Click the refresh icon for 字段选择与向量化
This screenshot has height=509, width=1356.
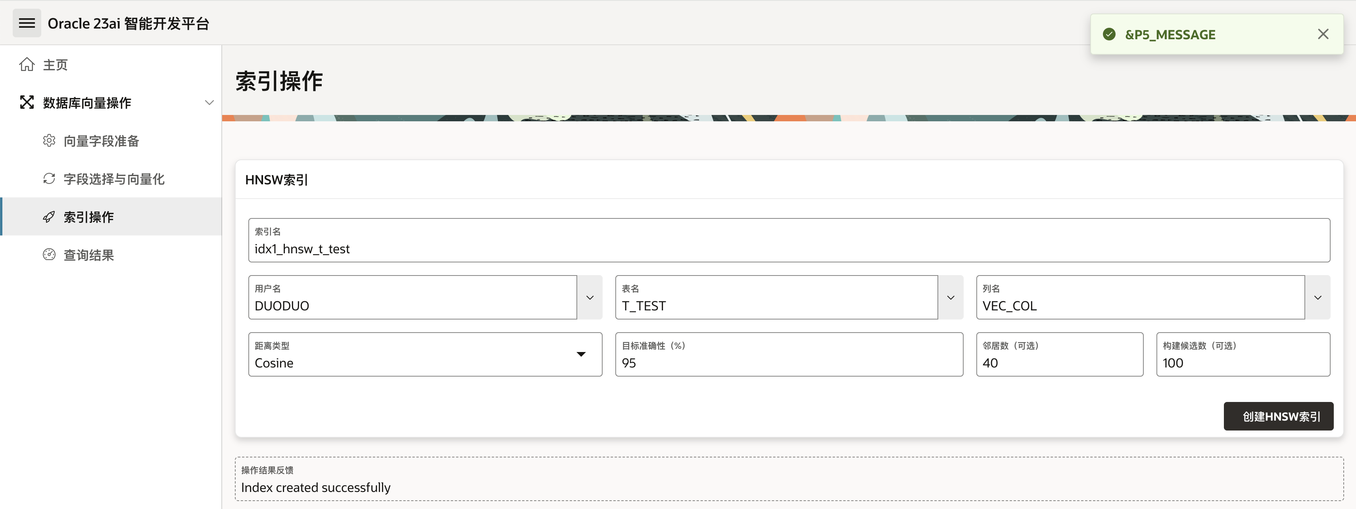coord(49,179)
